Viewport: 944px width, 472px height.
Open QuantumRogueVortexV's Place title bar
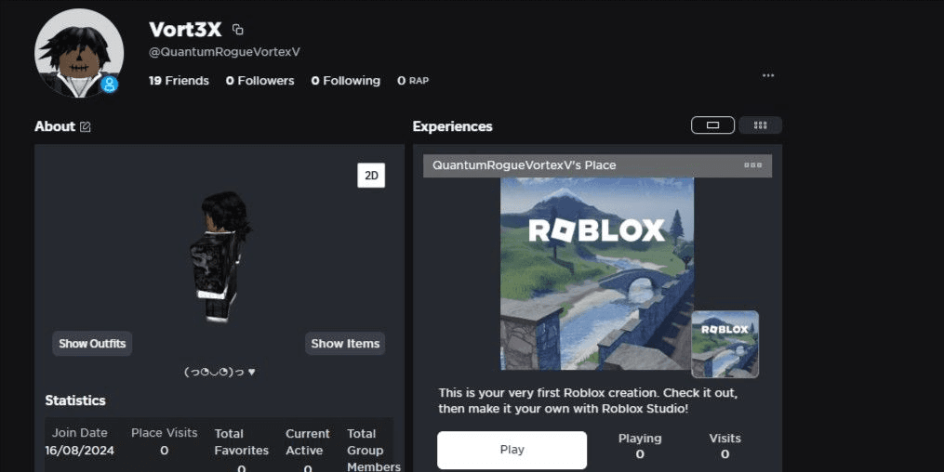point(597,165)
